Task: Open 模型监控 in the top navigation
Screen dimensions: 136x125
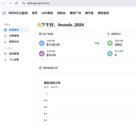Action: pos(103,13)
